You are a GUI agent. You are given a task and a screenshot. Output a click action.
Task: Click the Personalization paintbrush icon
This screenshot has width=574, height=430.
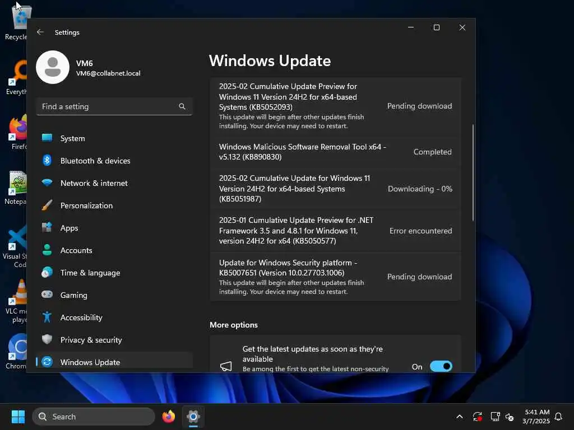click(x=47, y=205)
